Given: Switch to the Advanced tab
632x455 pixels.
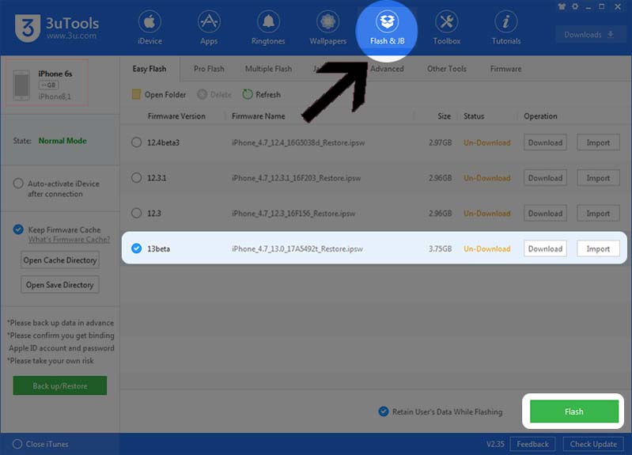Looking at the screenshot, I should pyautogui.click(x=387, y=69).
